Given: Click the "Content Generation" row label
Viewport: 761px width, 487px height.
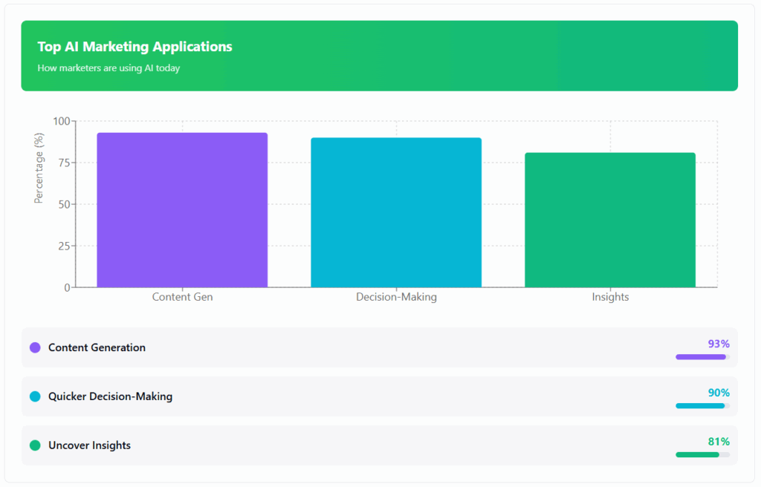Looking at the screenshot, I should (97, 347).
